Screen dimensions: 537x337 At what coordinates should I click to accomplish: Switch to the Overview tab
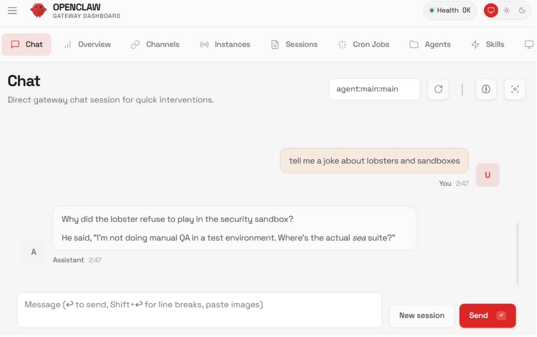(87, 45)
